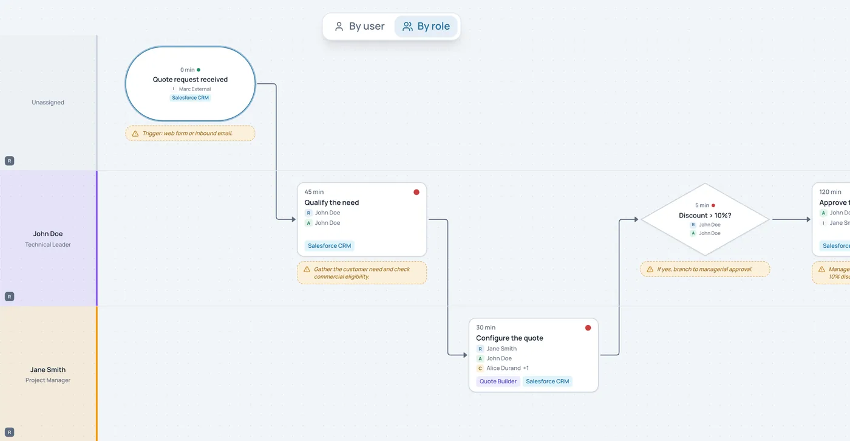The height and width of the screenshot is (441, 850).
Task: Click the Salesforce CRM tag in Qualify the need
Action: point(330,246)
